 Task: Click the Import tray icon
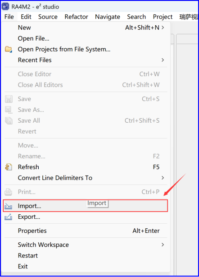[x=8, y=206]
